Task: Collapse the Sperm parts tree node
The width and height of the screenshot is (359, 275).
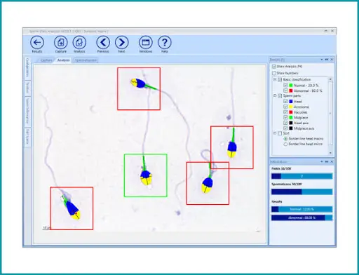Action: [x=275, y=95]
